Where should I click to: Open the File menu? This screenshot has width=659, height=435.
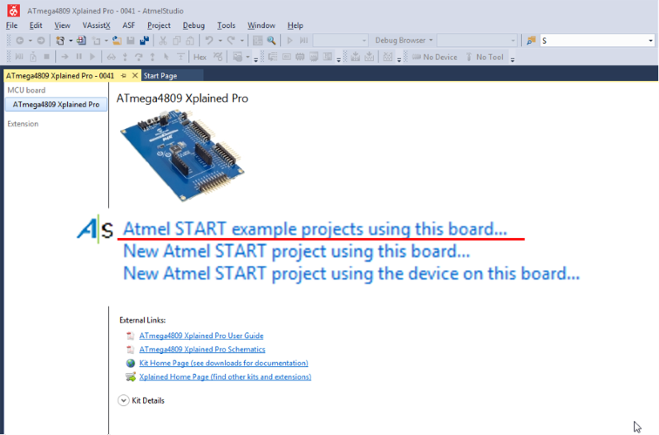click(12, 25)
